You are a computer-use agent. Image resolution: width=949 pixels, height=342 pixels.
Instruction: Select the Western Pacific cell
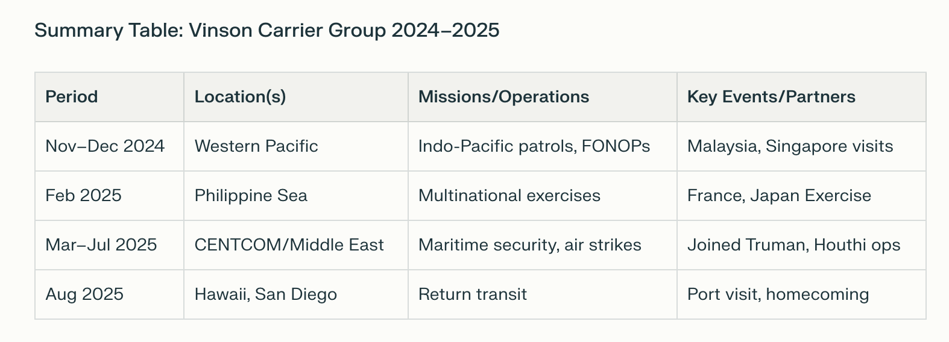296,146
